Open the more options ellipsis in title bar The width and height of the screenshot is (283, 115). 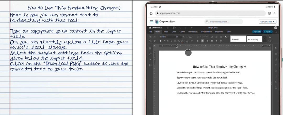point(192,28)
